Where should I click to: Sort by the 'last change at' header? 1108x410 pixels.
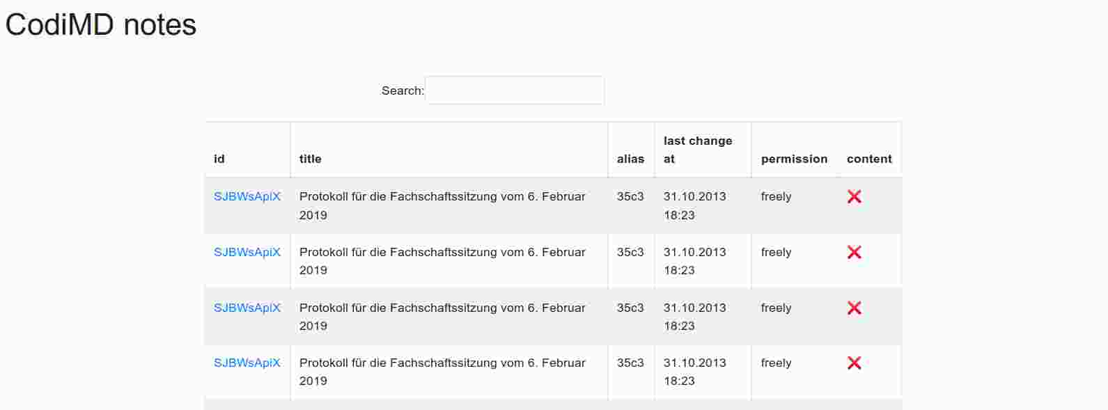point(698,150)
